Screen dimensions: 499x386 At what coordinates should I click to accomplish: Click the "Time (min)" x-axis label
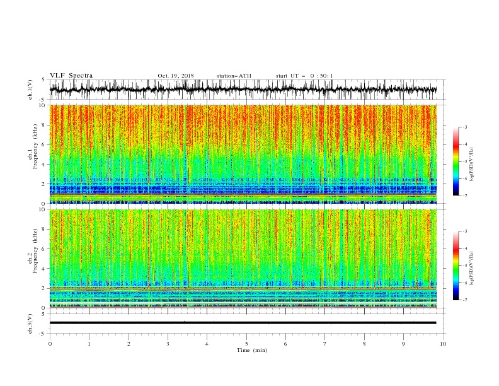click(x=252, y=350)
